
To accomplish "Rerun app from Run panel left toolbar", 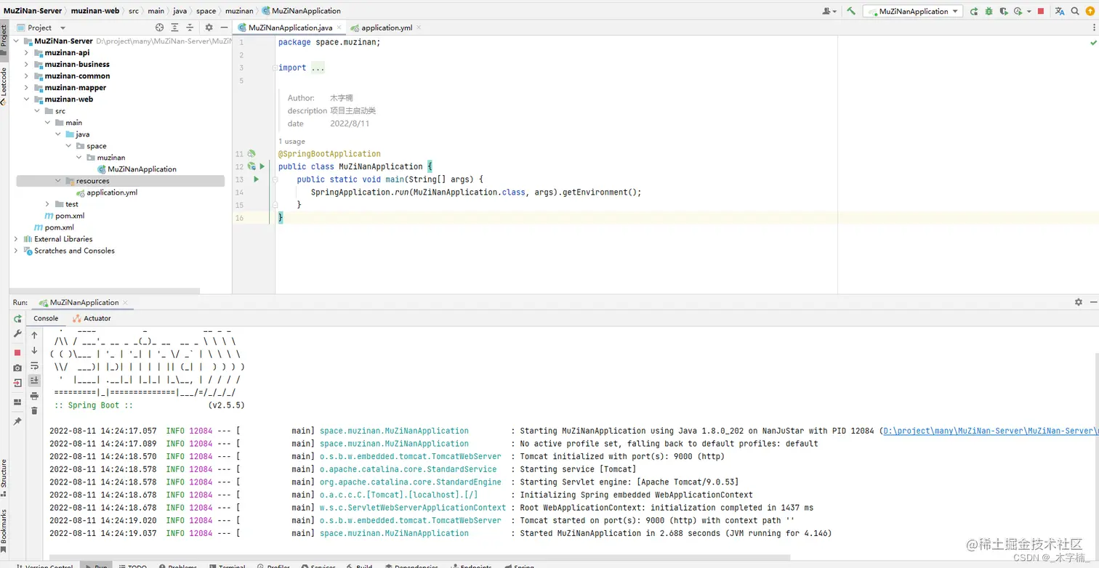I will (x=17, y=319).
